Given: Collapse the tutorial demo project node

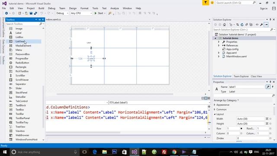Looking at the screenshot, I should 216,38.
